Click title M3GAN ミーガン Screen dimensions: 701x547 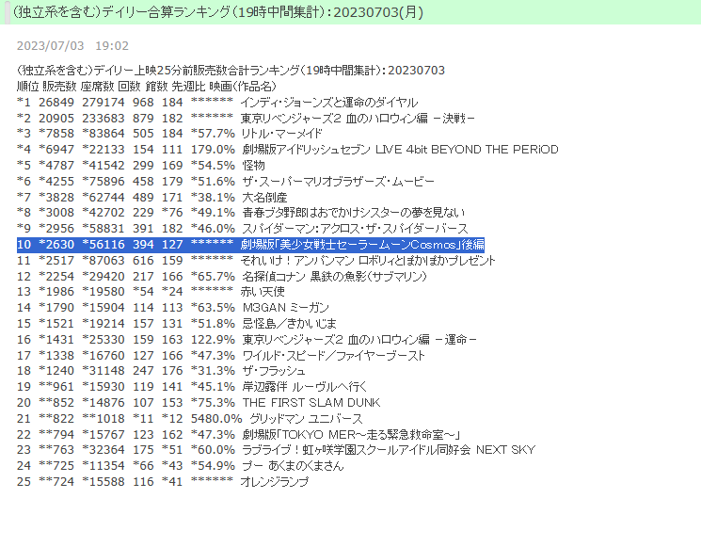tap(286, 308)
